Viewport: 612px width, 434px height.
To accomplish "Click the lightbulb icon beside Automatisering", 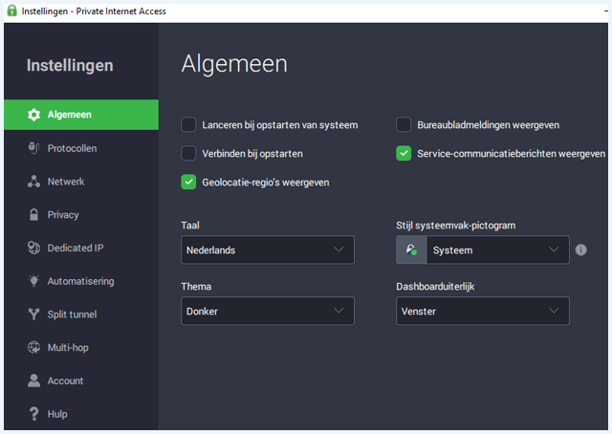I will [34, 281].
